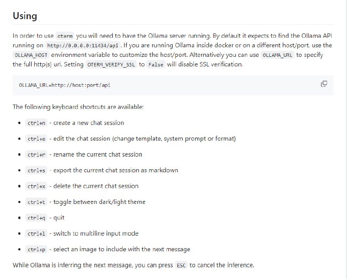Screen dimensions: 347x279
Task: Click the ctrl+t shortcut label
Action: pyautogui.click(x=36, y=202)
